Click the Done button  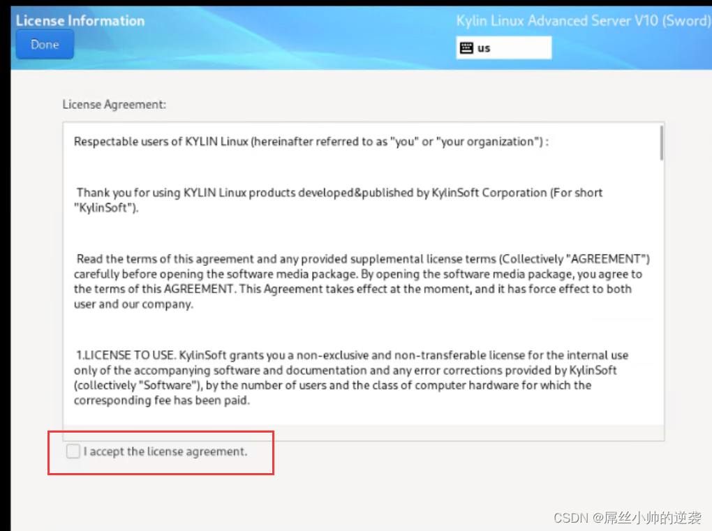tap(45, 45)
